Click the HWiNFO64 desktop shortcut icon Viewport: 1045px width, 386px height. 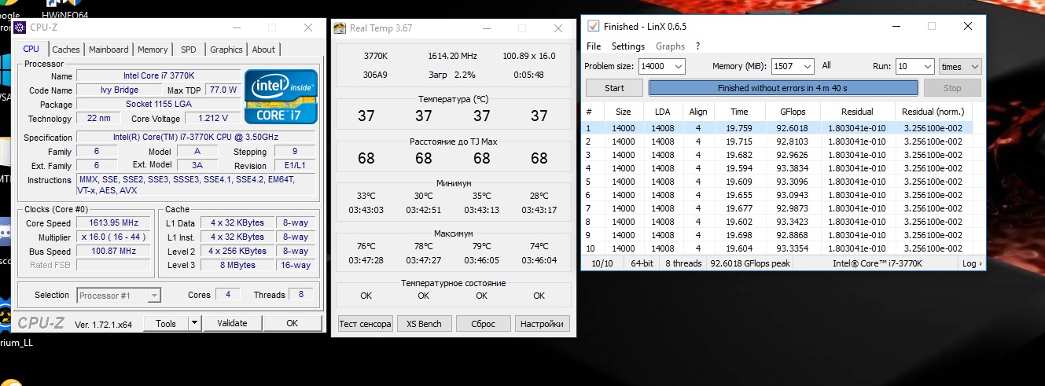[64, 6]
